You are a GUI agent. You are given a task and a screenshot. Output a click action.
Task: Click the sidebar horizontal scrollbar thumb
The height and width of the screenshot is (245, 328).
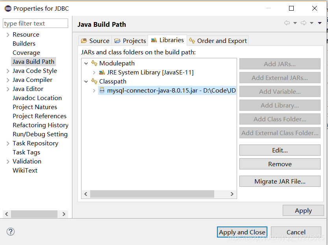tap(34, 214)
